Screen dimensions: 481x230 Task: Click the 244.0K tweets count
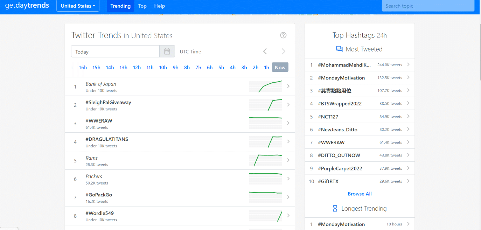(390, 65)
